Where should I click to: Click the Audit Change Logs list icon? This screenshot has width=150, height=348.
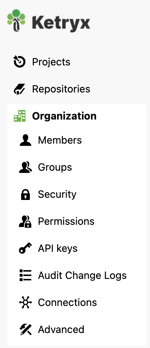25,275
